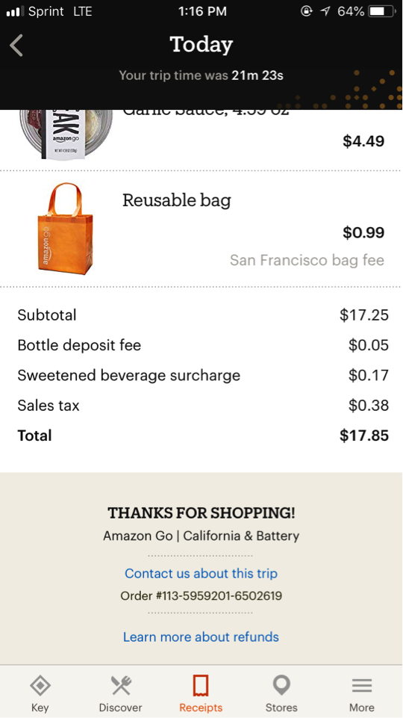Open Learn more about refunds link
The width and height of the screenshot is (403, 718).
coord(201,637)
